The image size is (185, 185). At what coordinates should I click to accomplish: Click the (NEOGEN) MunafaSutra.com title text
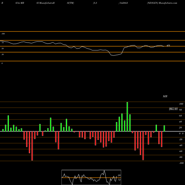tap(162, 3)
